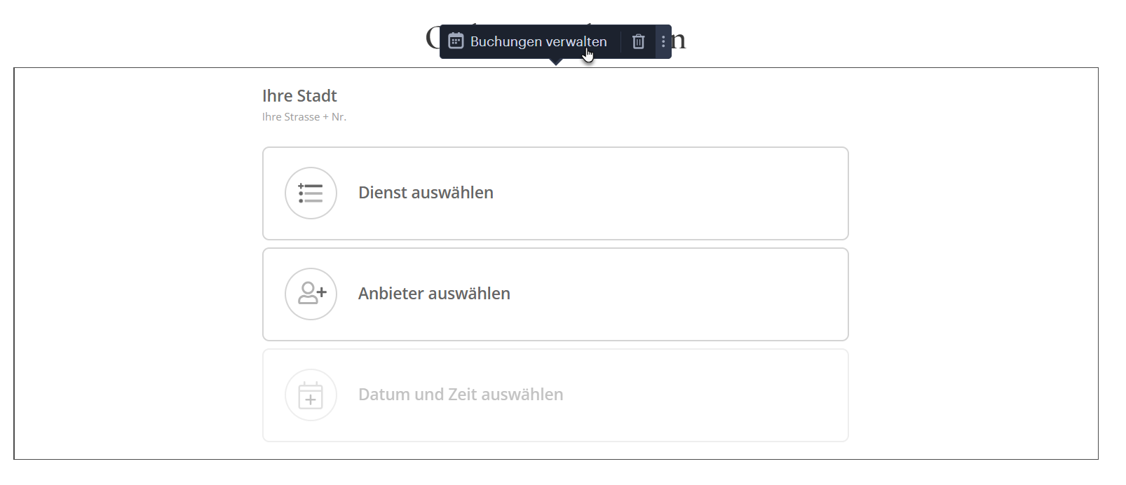Viewport: 1126px width, 485px height.
Task: Delete the booking widget with the trash icon
Action: coord(638,41)
